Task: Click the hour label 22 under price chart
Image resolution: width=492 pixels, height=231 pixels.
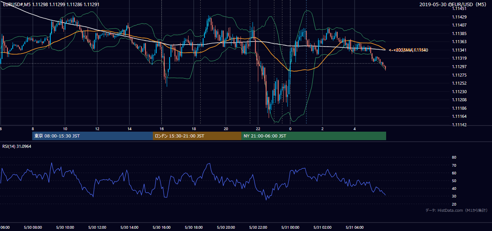Action: (258, 129)
